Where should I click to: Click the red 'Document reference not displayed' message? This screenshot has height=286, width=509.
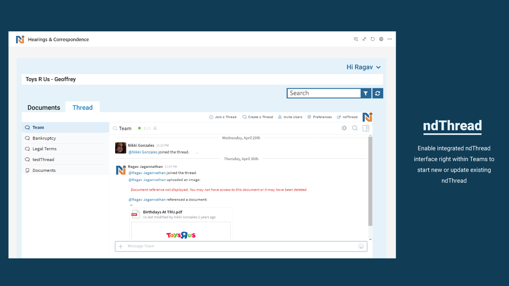click(219, 190)
